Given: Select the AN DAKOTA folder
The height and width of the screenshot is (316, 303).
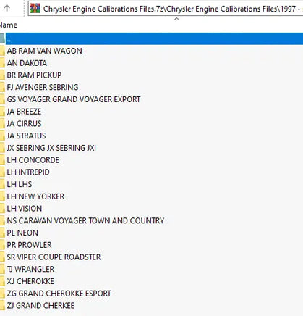Looking at the screenshot, I should click(27, 63).
